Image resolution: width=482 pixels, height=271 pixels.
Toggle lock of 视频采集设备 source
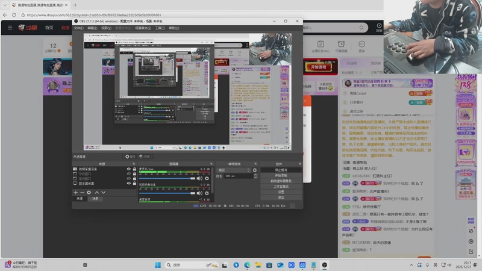(x=134, y=169)
